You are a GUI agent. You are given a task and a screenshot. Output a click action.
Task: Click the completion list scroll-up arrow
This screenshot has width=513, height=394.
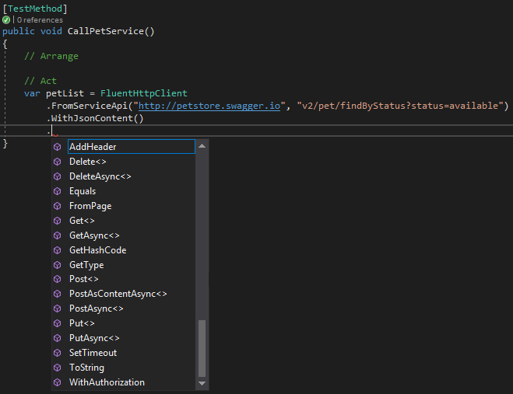pos(202,146)
